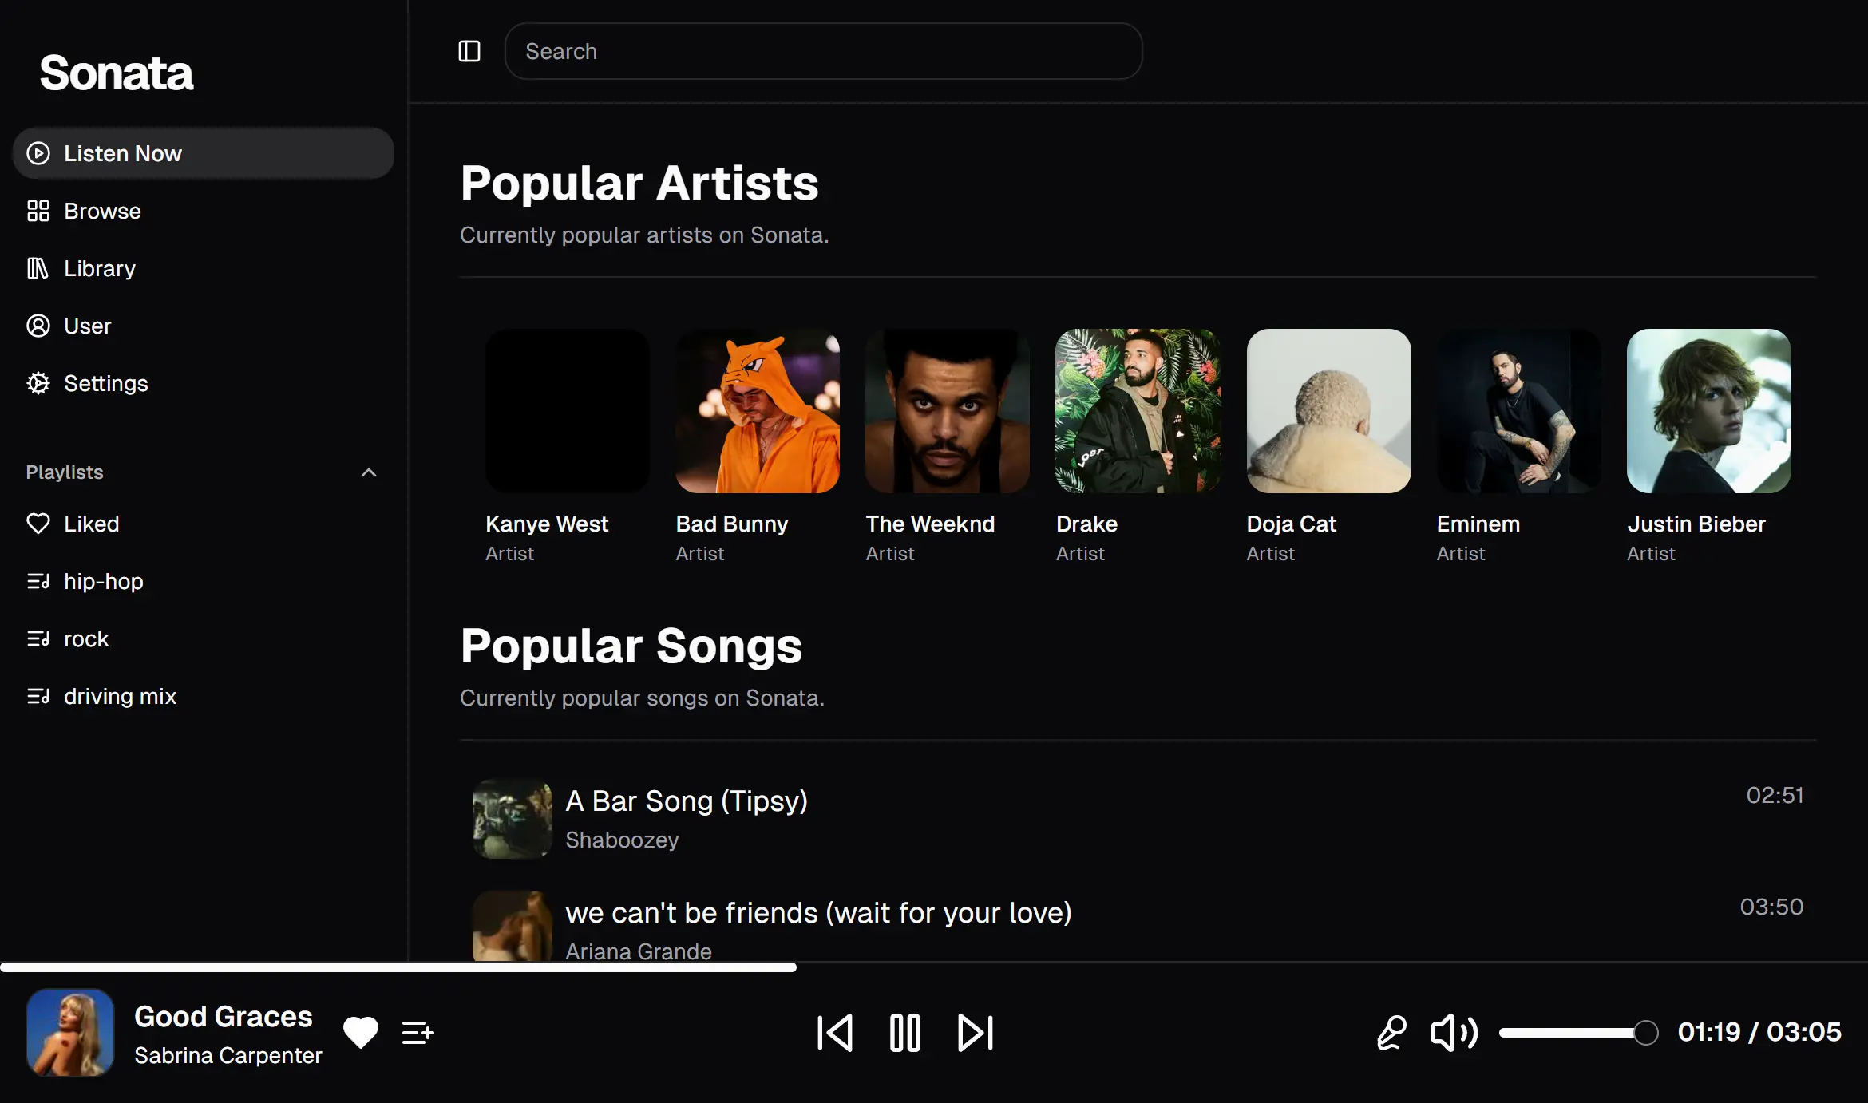
Task: Open the Liked playlist
Action: click(x=91, y=524)
